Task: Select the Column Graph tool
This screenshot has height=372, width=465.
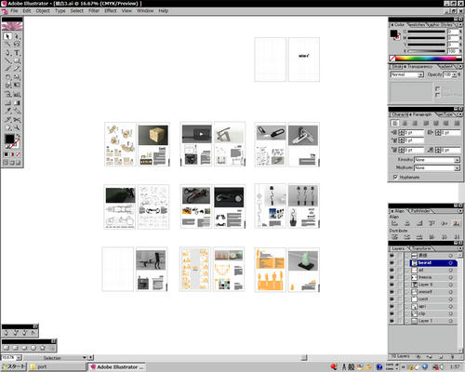Action: (17, 94)
